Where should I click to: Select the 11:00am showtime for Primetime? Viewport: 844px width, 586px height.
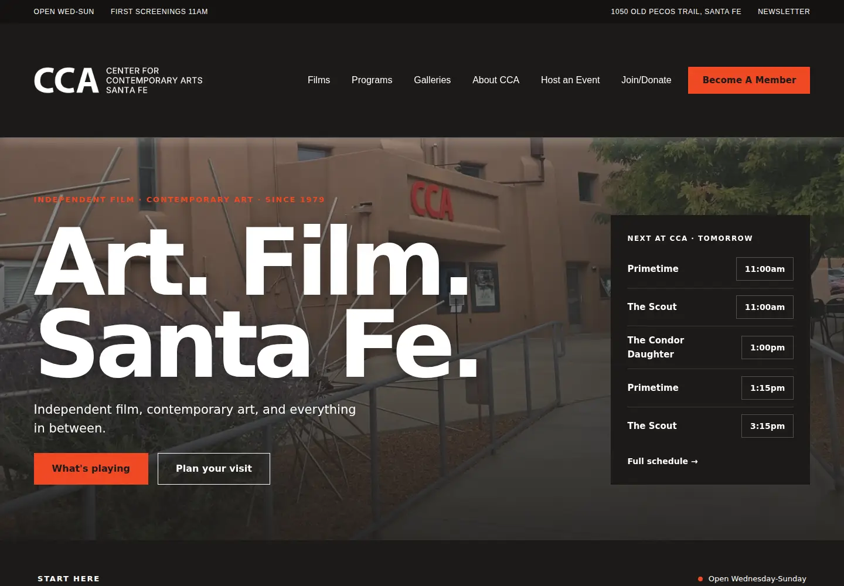point(764,269)
